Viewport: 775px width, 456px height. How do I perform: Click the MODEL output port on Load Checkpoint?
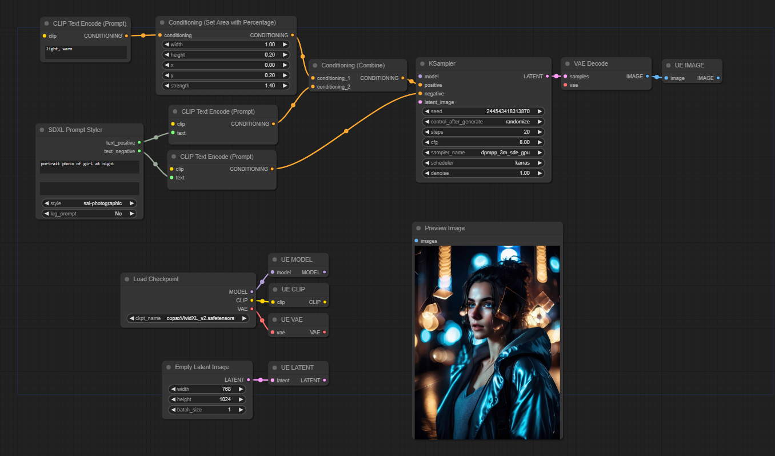(x=252, y=292)
